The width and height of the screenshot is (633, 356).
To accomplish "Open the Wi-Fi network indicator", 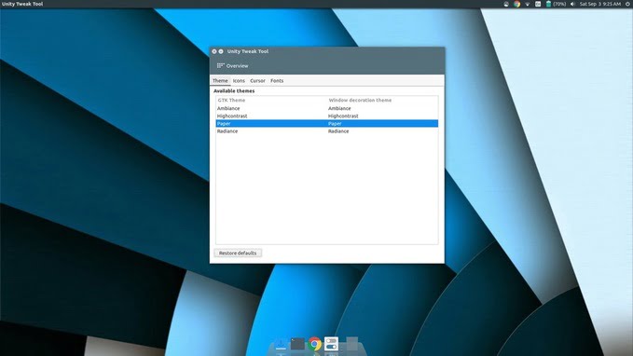I will click(x=528, y=4).
